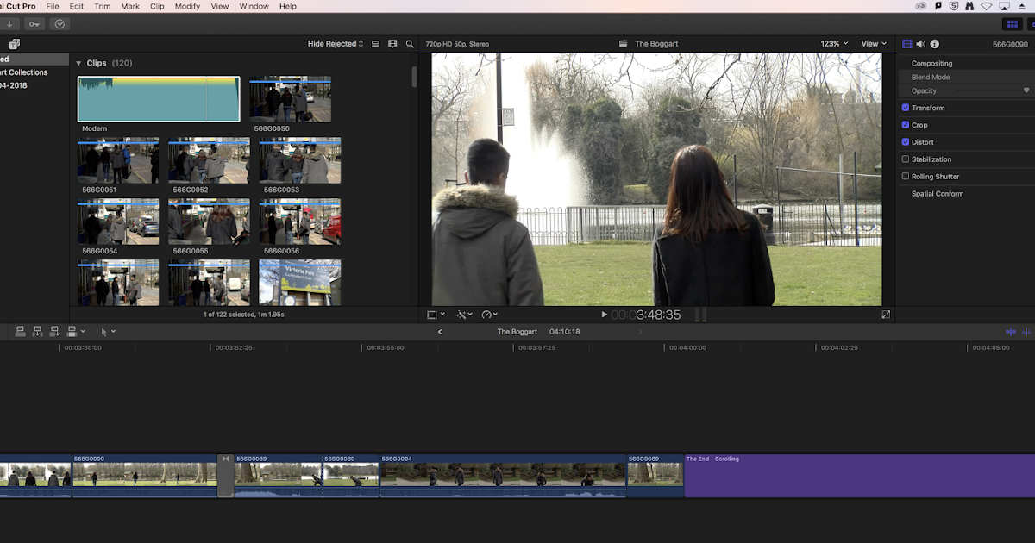1035x543 pixels.
Task: Expand the viewer to fullscreen playback
Action: (886, 314)
